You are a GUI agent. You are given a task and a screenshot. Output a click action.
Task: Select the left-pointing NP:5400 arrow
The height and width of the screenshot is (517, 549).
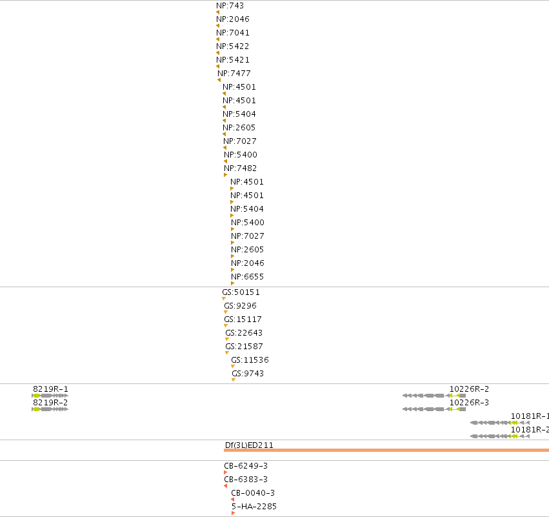(226, 161)
